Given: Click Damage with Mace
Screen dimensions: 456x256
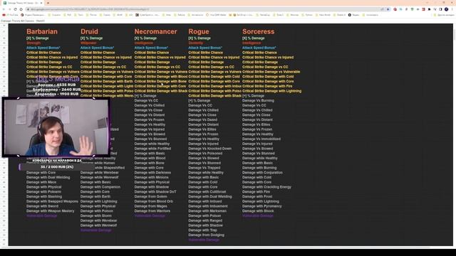Looking at the screenshot, I should 41,182.
